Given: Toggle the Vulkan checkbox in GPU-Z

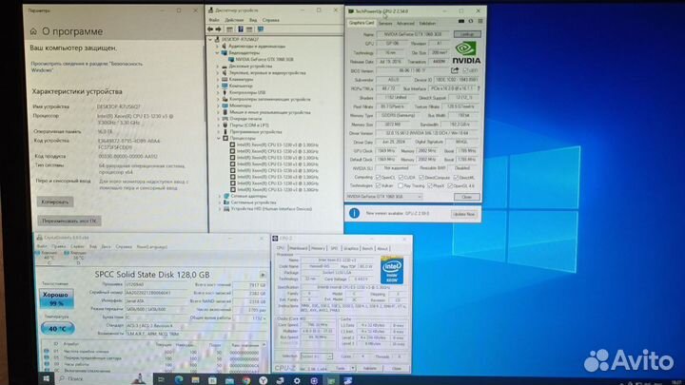Looking at the screenshot, I should 378,186.
